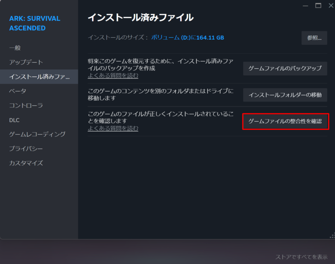Screen dimensions: 335x264
Task: Select the インストール済みファイル tab
Action: 33,77
